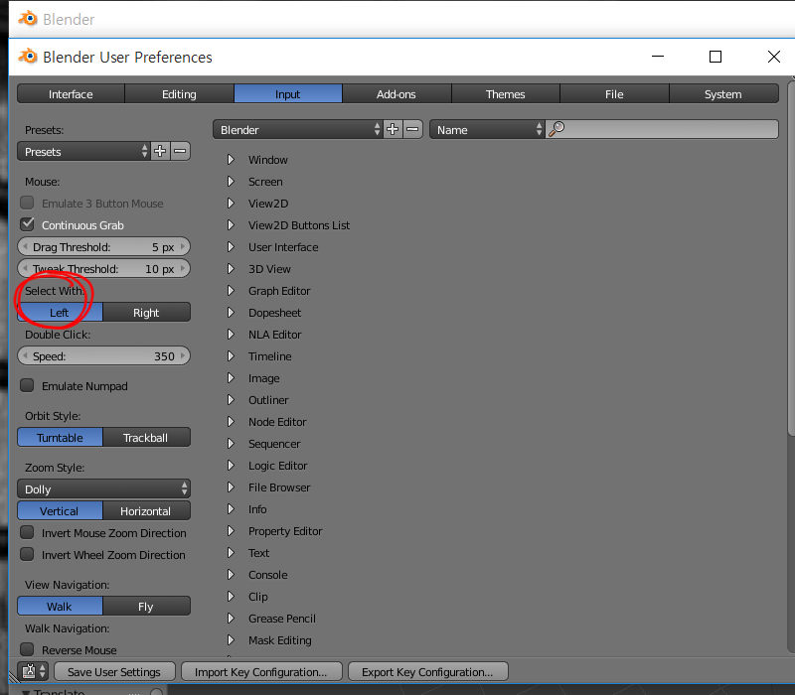Open the Blender key configuration dropdown

[297, 129]
